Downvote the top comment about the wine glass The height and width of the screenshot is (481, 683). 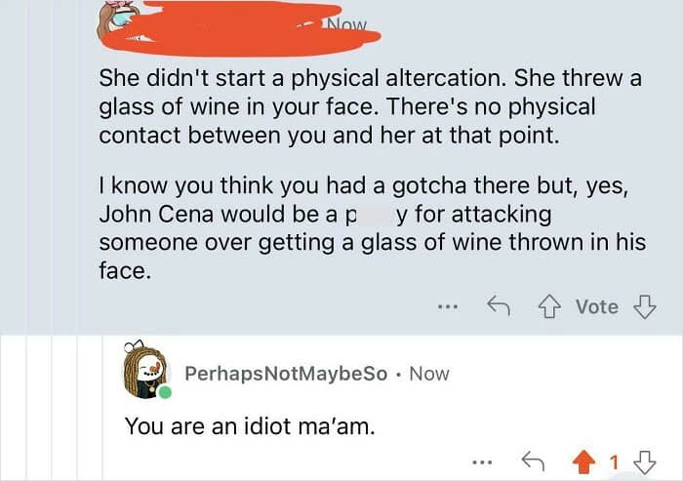[x=644, y=306]
